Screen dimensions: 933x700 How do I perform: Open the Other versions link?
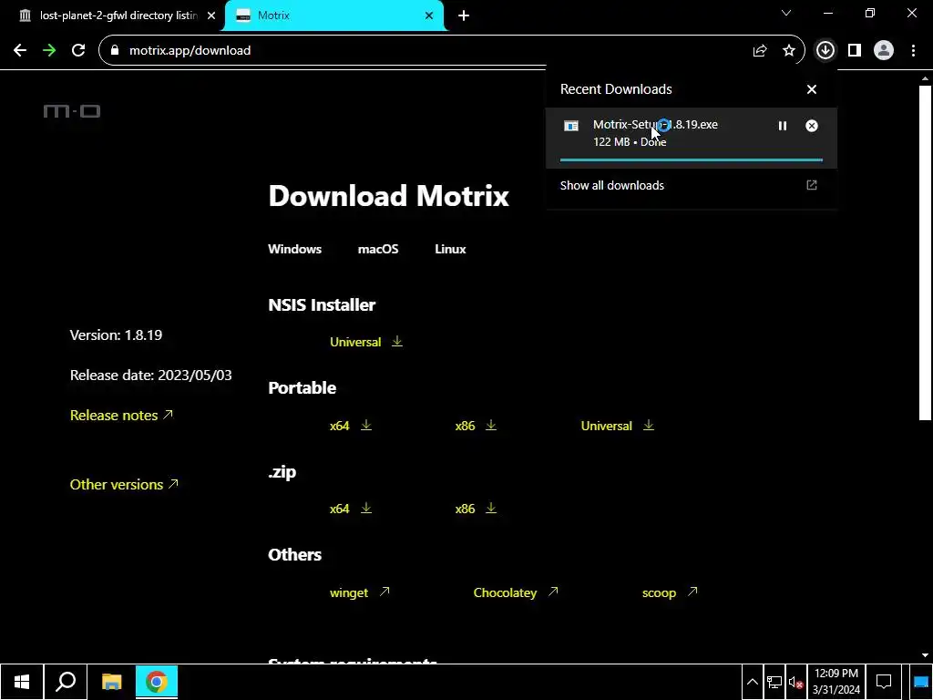(x=124, y=484)
